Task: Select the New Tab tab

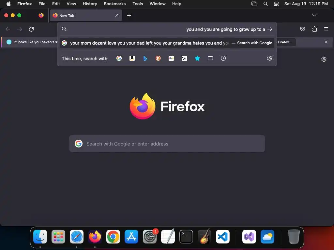Action: [86, 15]
